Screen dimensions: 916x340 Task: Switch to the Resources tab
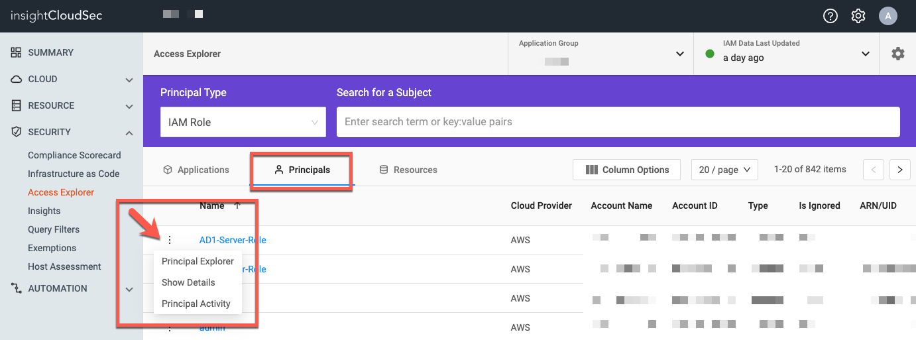click(x=408, y=170)
